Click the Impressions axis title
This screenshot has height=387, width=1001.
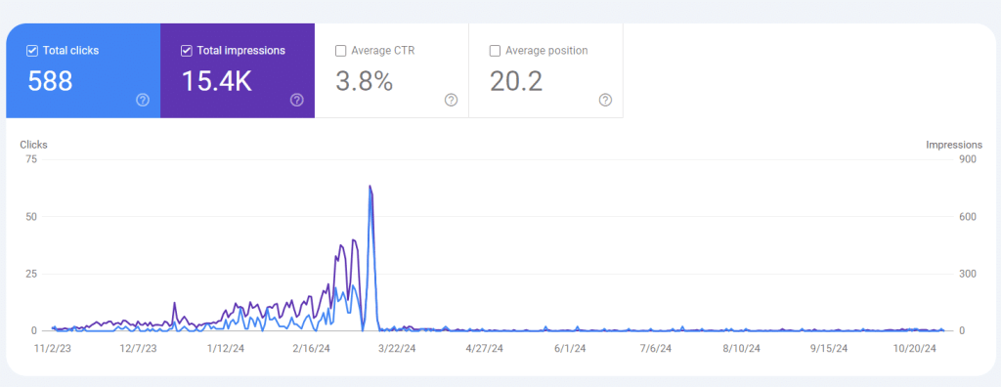pyautogui.click(x=954, y=145)
